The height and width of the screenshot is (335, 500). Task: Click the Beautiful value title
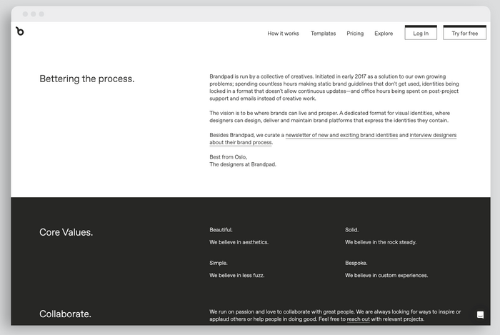click(221, 230)
